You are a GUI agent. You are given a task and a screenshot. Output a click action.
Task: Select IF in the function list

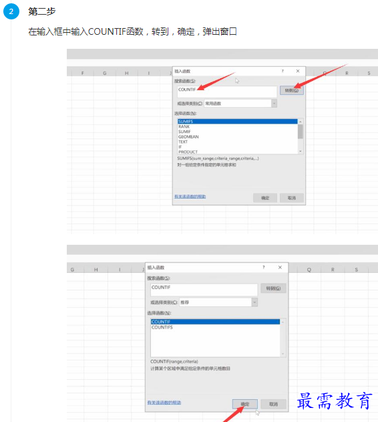coord(237,146)
